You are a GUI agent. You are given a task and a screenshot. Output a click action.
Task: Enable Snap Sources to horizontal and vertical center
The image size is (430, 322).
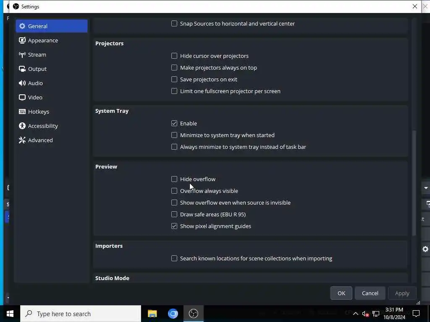174,23
